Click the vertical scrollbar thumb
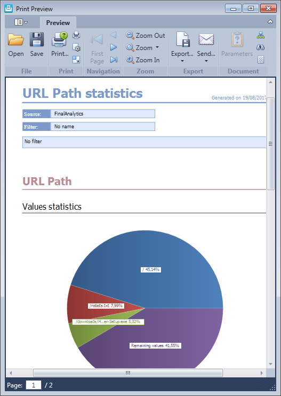Screen dimensions: 281x396 pos(270,144)
